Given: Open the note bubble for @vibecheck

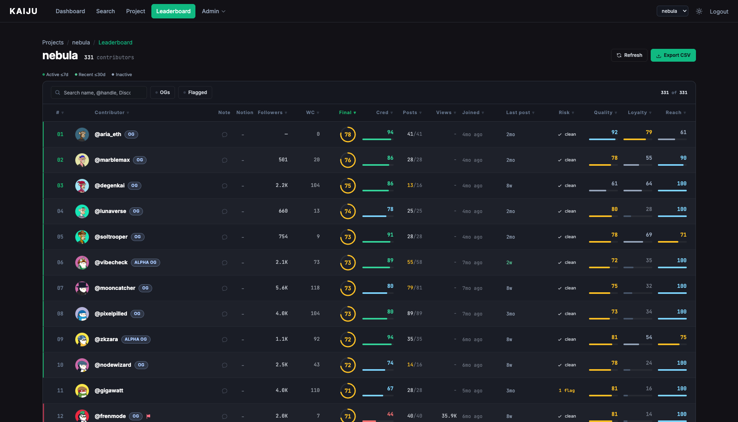Looking at the screenshot, I should 225,263.
